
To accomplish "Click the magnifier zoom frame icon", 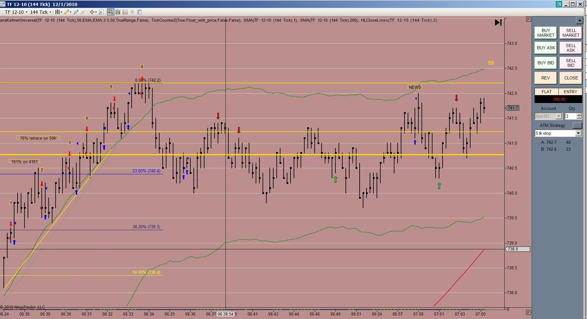I will (101, 12).
